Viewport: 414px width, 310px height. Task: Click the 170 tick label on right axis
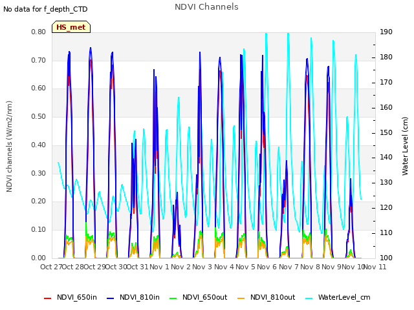point(386,83)
